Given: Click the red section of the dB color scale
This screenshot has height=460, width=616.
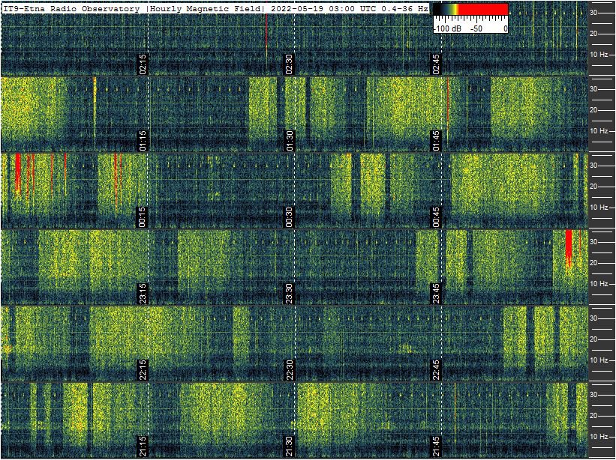Looking at the screenshot, I should [x=482, y=9].
